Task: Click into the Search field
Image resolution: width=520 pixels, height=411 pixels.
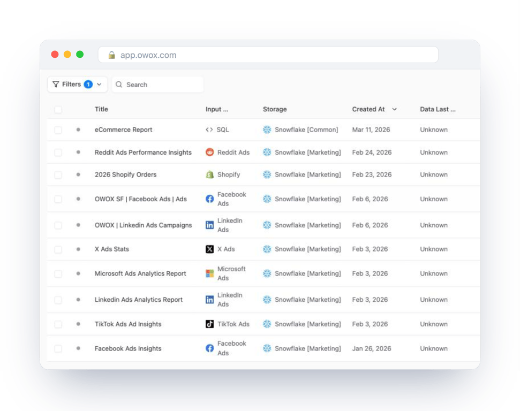Action: [x=157, y=85]
